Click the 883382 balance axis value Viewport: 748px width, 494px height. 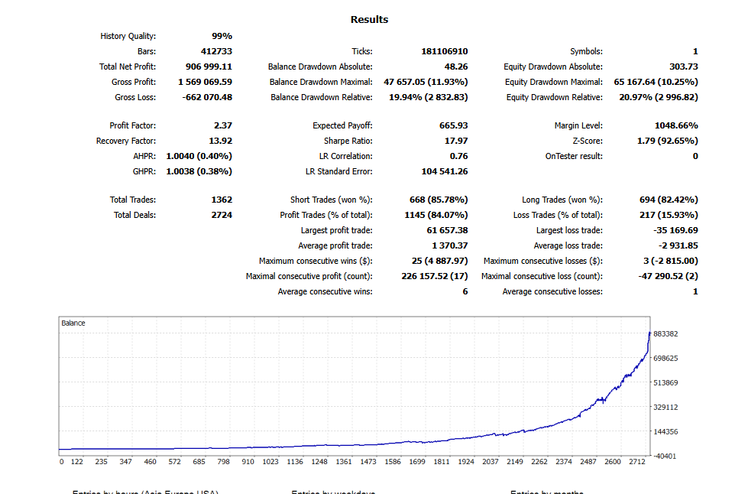[x=665, y=333]
